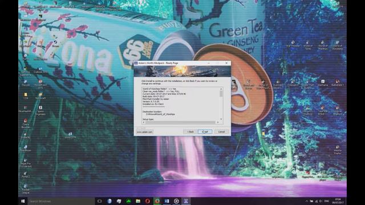
Task: Select the Space Engineers desktop icon
Action: click(40, 110)
